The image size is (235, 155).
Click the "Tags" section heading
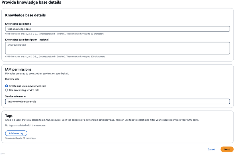9,116
